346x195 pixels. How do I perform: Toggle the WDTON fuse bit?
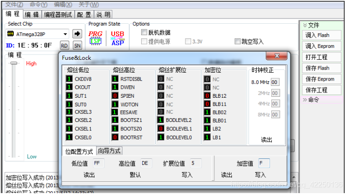pyautogui.click(x=115, y=104)
